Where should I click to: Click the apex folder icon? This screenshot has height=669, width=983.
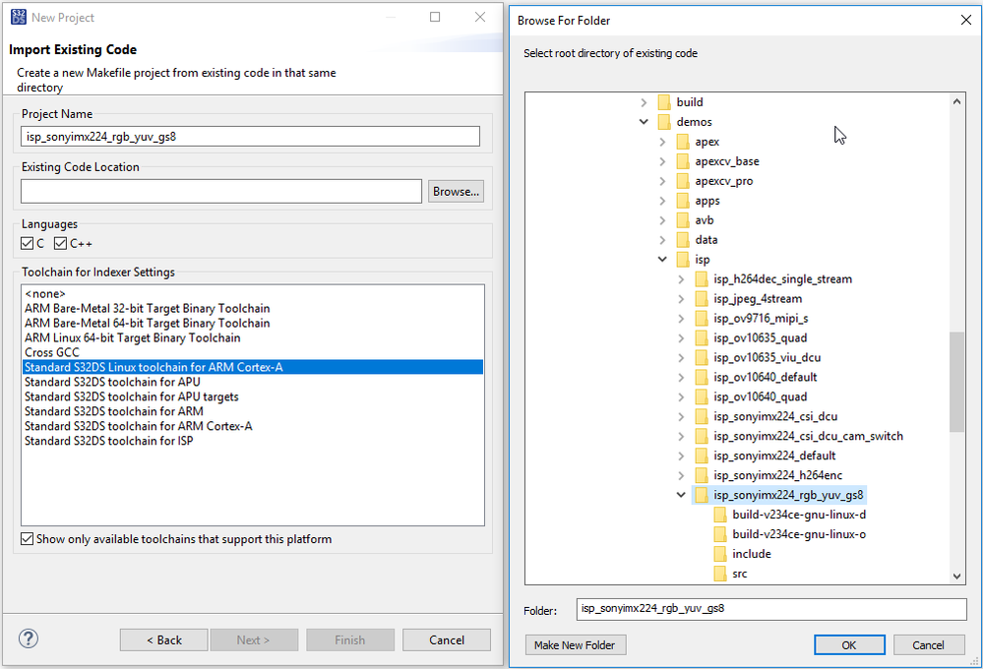683,142
